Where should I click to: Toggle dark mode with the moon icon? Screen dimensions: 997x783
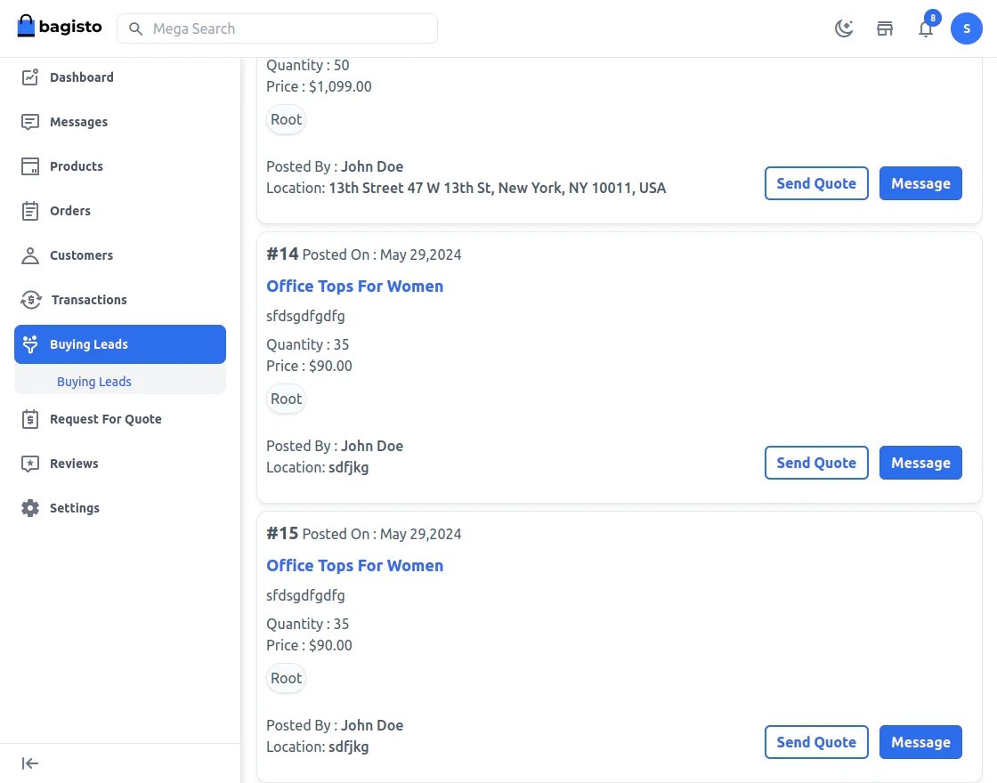[x=844, y=28]
